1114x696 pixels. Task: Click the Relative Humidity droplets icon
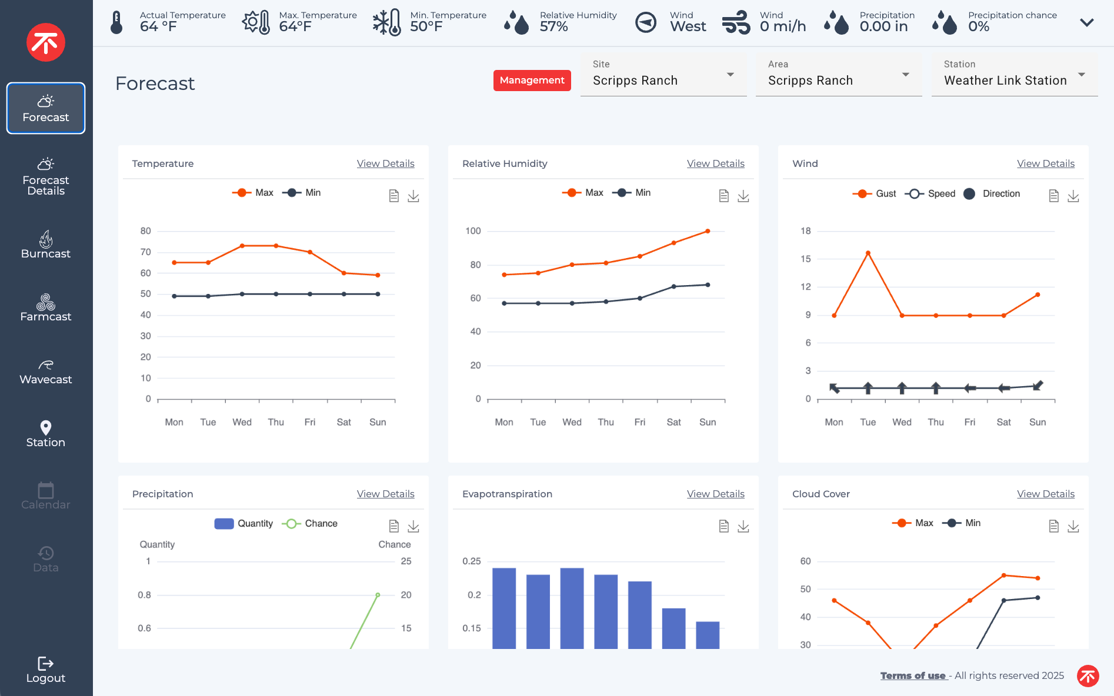[x=517, y=22]
